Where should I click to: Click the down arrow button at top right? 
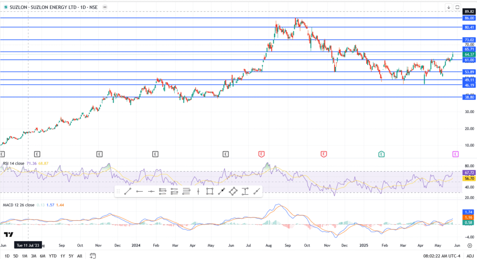tap(449, 7)
